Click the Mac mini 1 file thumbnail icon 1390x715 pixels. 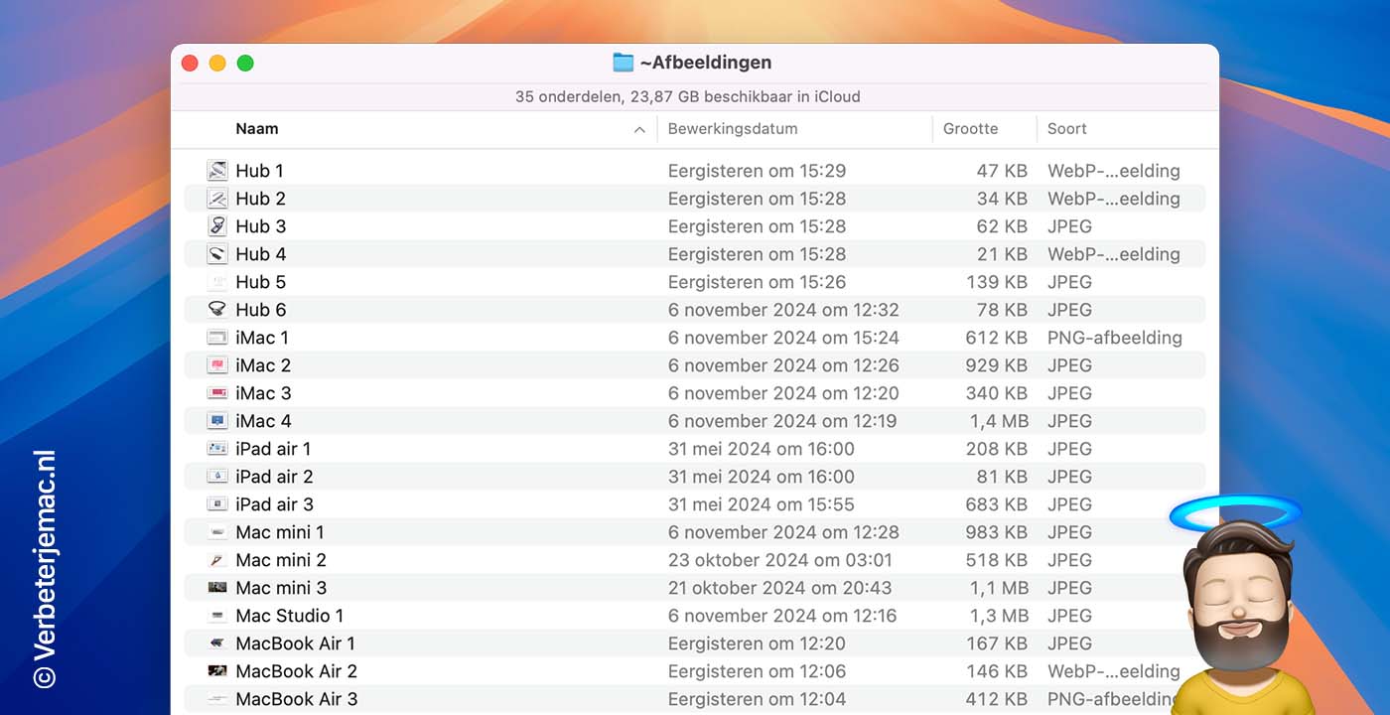[x=217, y=532]
